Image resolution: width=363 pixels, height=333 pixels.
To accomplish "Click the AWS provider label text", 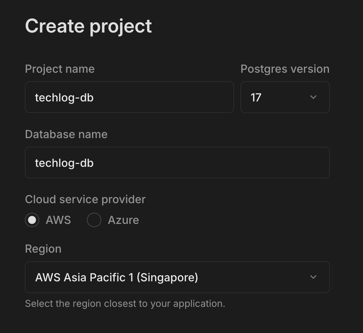I will [58, 220].
